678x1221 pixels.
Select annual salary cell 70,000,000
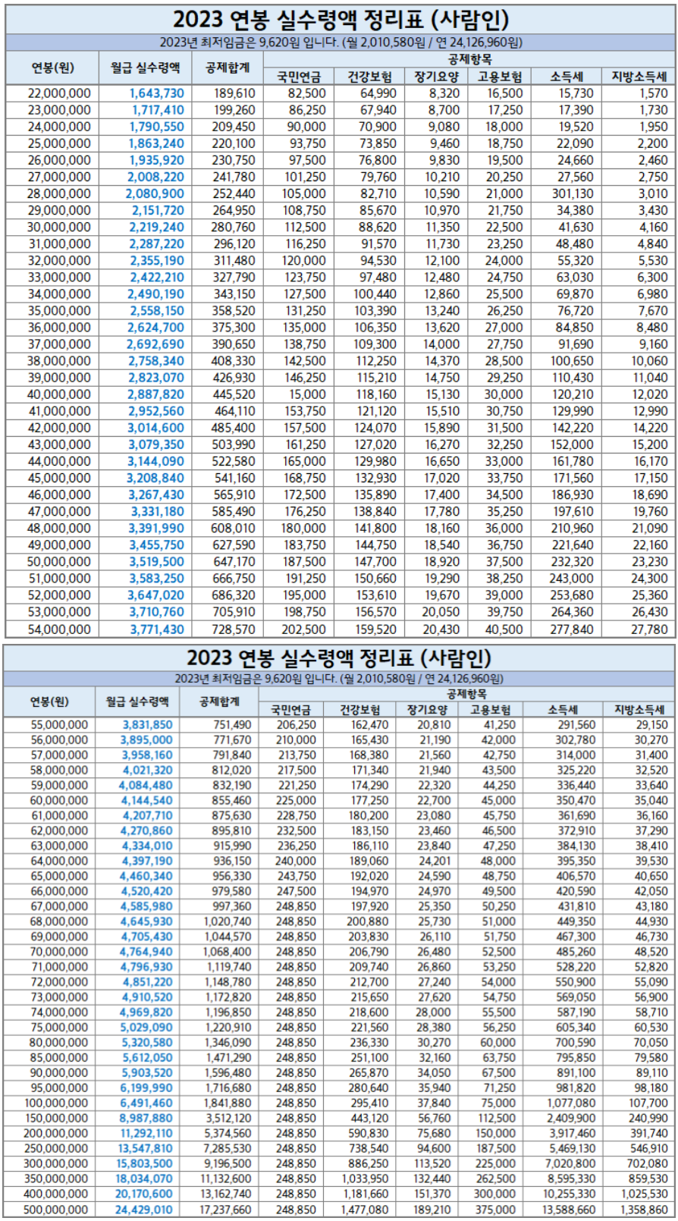pyautogui.click(x=59, y=953)
